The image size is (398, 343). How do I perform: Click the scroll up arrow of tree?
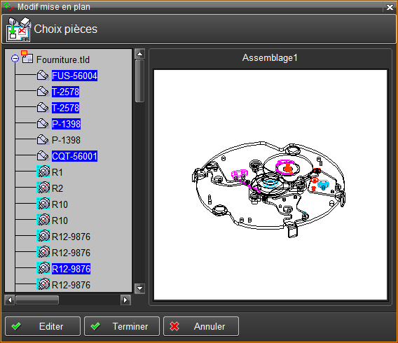pyautogui.click(x=139, y=54)
